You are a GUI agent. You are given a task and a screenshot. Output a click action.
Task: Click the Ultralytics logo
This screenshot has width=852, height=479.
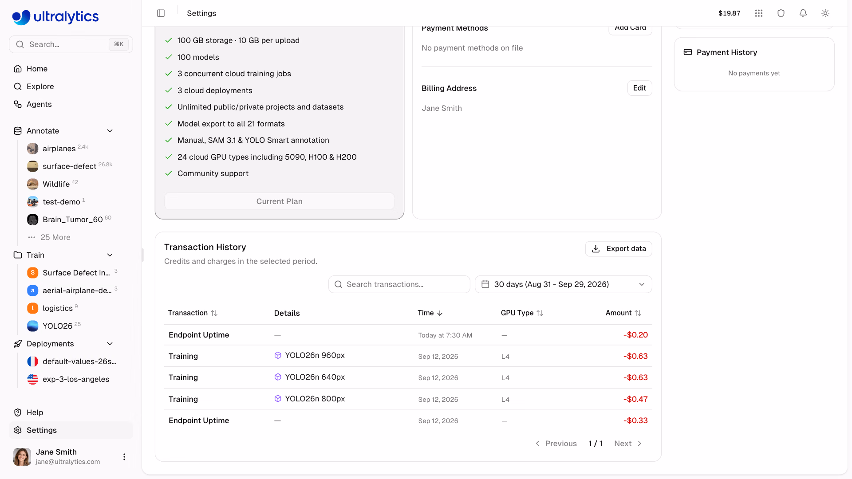click(55, 17)
